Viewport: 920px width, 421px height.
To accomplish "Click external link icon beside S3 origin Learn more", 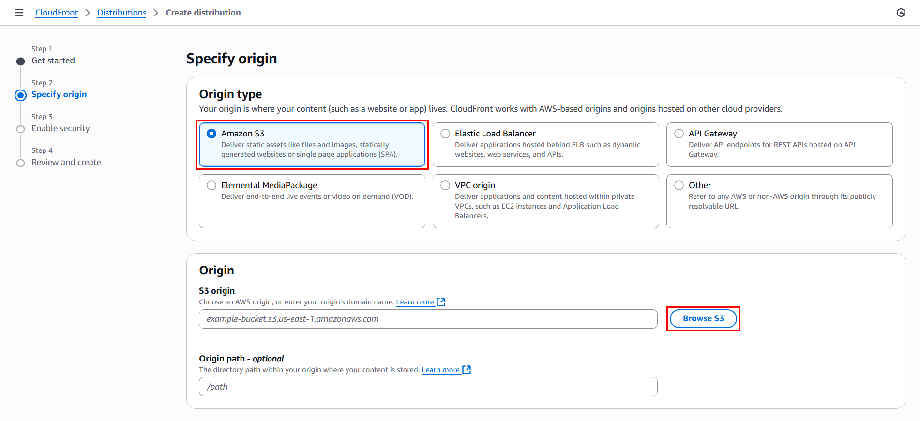I will (x=441, y=302).
